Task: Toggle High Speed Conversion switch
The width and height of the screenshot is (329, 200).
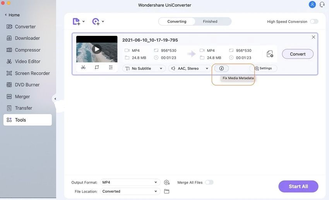Action: pyautogui.click(x=314, y=22)
